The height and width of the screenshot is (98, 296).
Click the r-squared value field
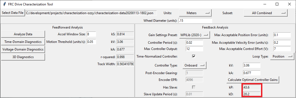[125, 57]
